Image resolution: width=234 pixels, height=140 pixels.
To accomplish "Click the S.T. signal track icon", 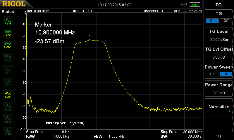I will 8,70.
